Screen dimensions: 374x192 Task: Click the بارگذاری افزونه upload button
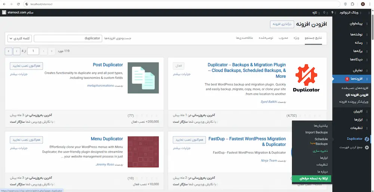point(282,24)
